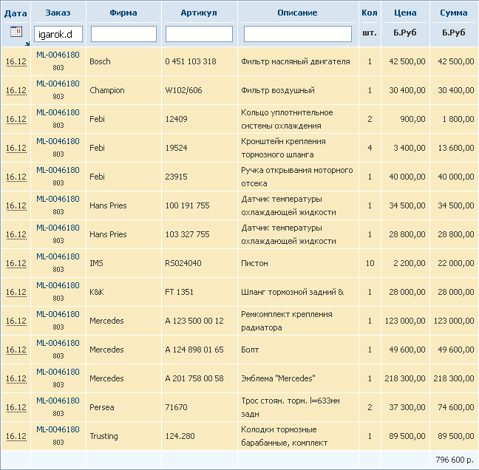479x470 pixels.
Task: Click description Эмблема "Mercedes"
Action: [x=278, y=378]
